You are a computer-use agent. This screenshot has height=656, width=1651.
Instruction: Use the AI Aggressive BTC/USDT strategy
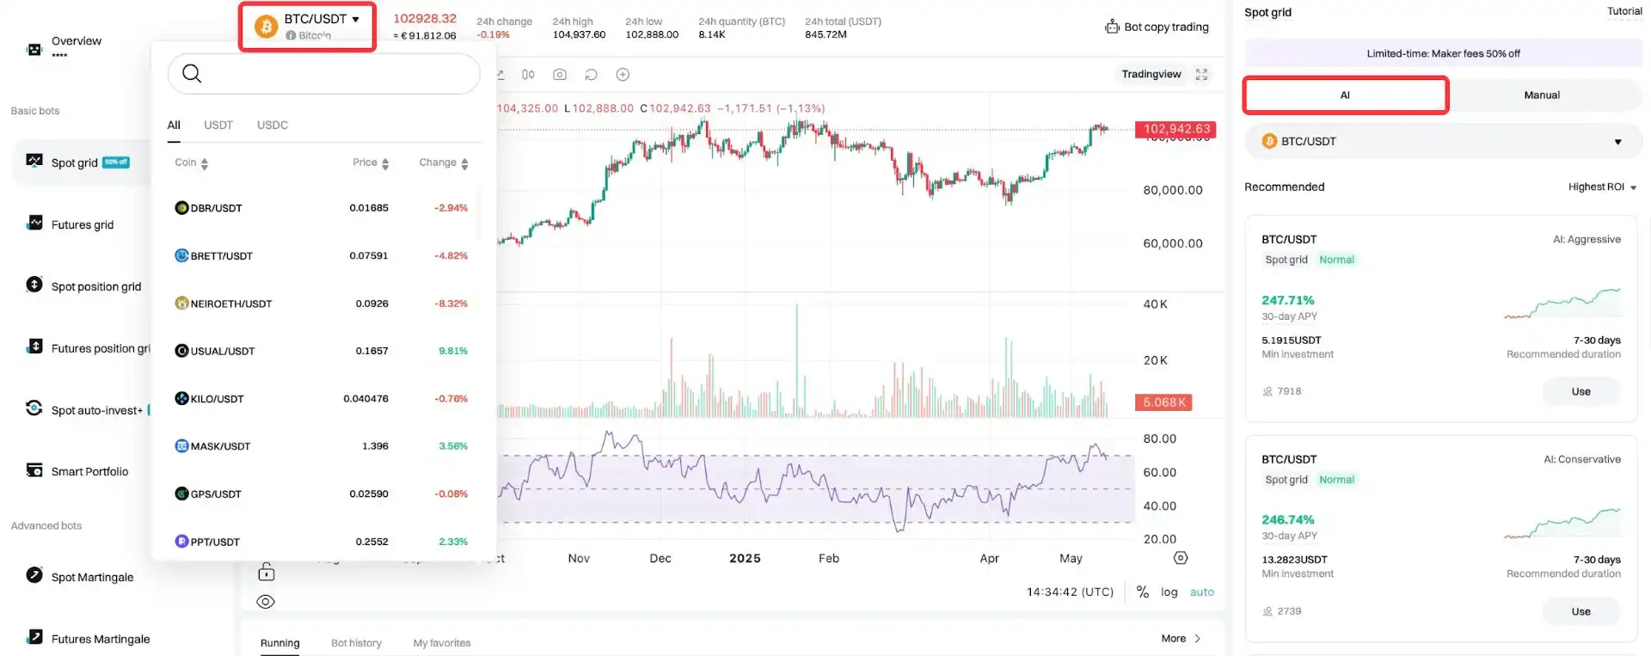[x=1580, y=391]
